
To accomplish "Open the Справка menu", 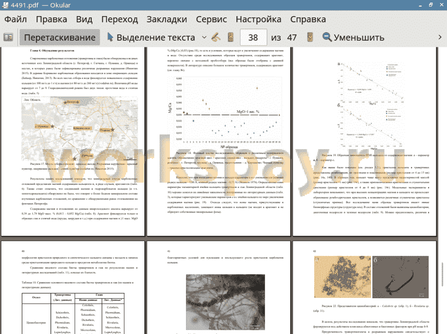I will (x=308, y=19).
